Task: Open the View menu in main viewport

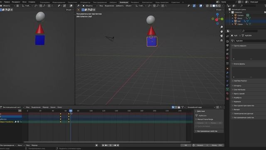Action: (x=101, y=6)
